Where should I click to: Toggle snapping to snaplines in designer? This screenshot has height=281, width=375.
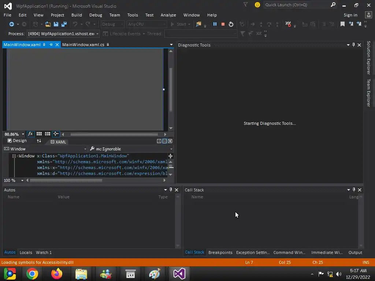click(x=56, y=134)
